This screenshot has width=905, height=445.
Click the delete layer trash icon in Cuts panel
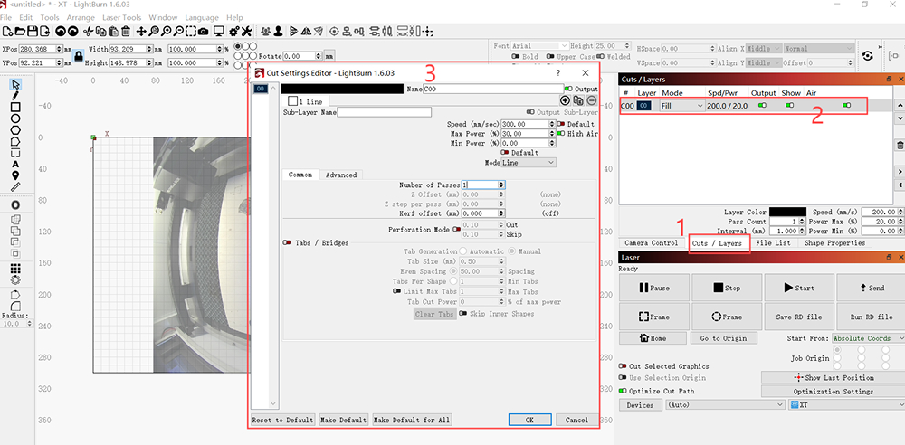coord(900,146)
